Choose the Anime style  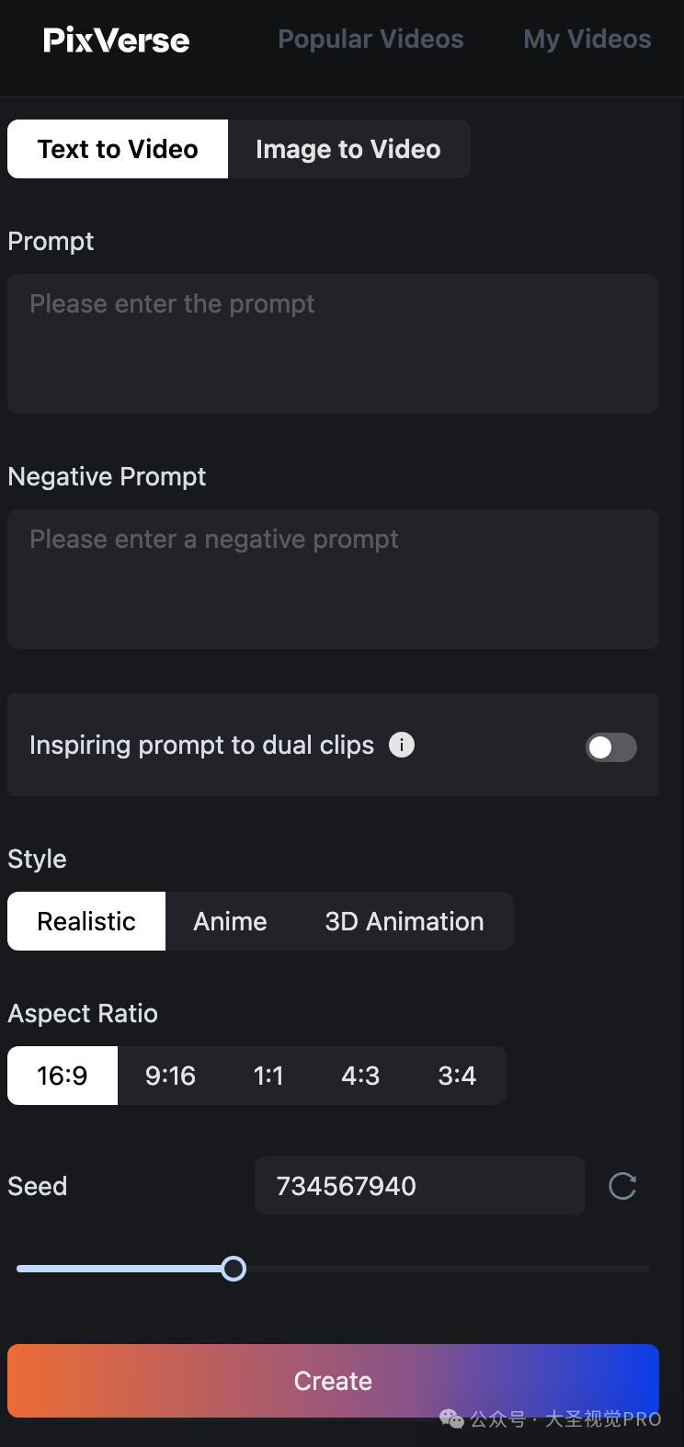coord(230,921)
